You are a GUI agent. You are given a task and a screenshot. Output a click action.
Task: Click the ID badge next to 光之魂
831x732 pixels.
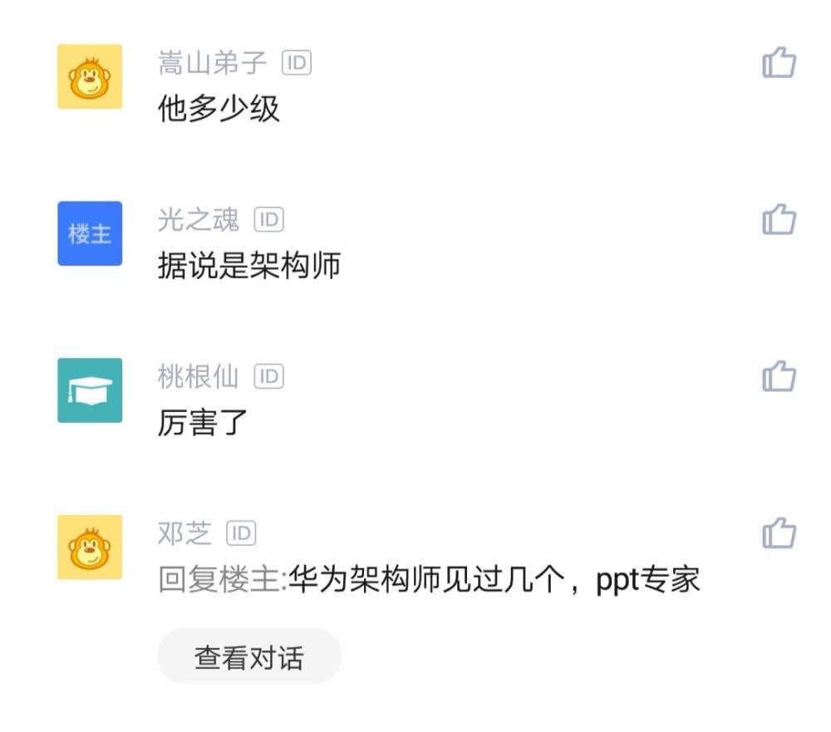268,219
